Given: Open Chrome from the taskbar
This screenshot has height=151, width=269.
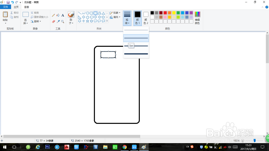Looking at the screenshot, I should point(125,147).
